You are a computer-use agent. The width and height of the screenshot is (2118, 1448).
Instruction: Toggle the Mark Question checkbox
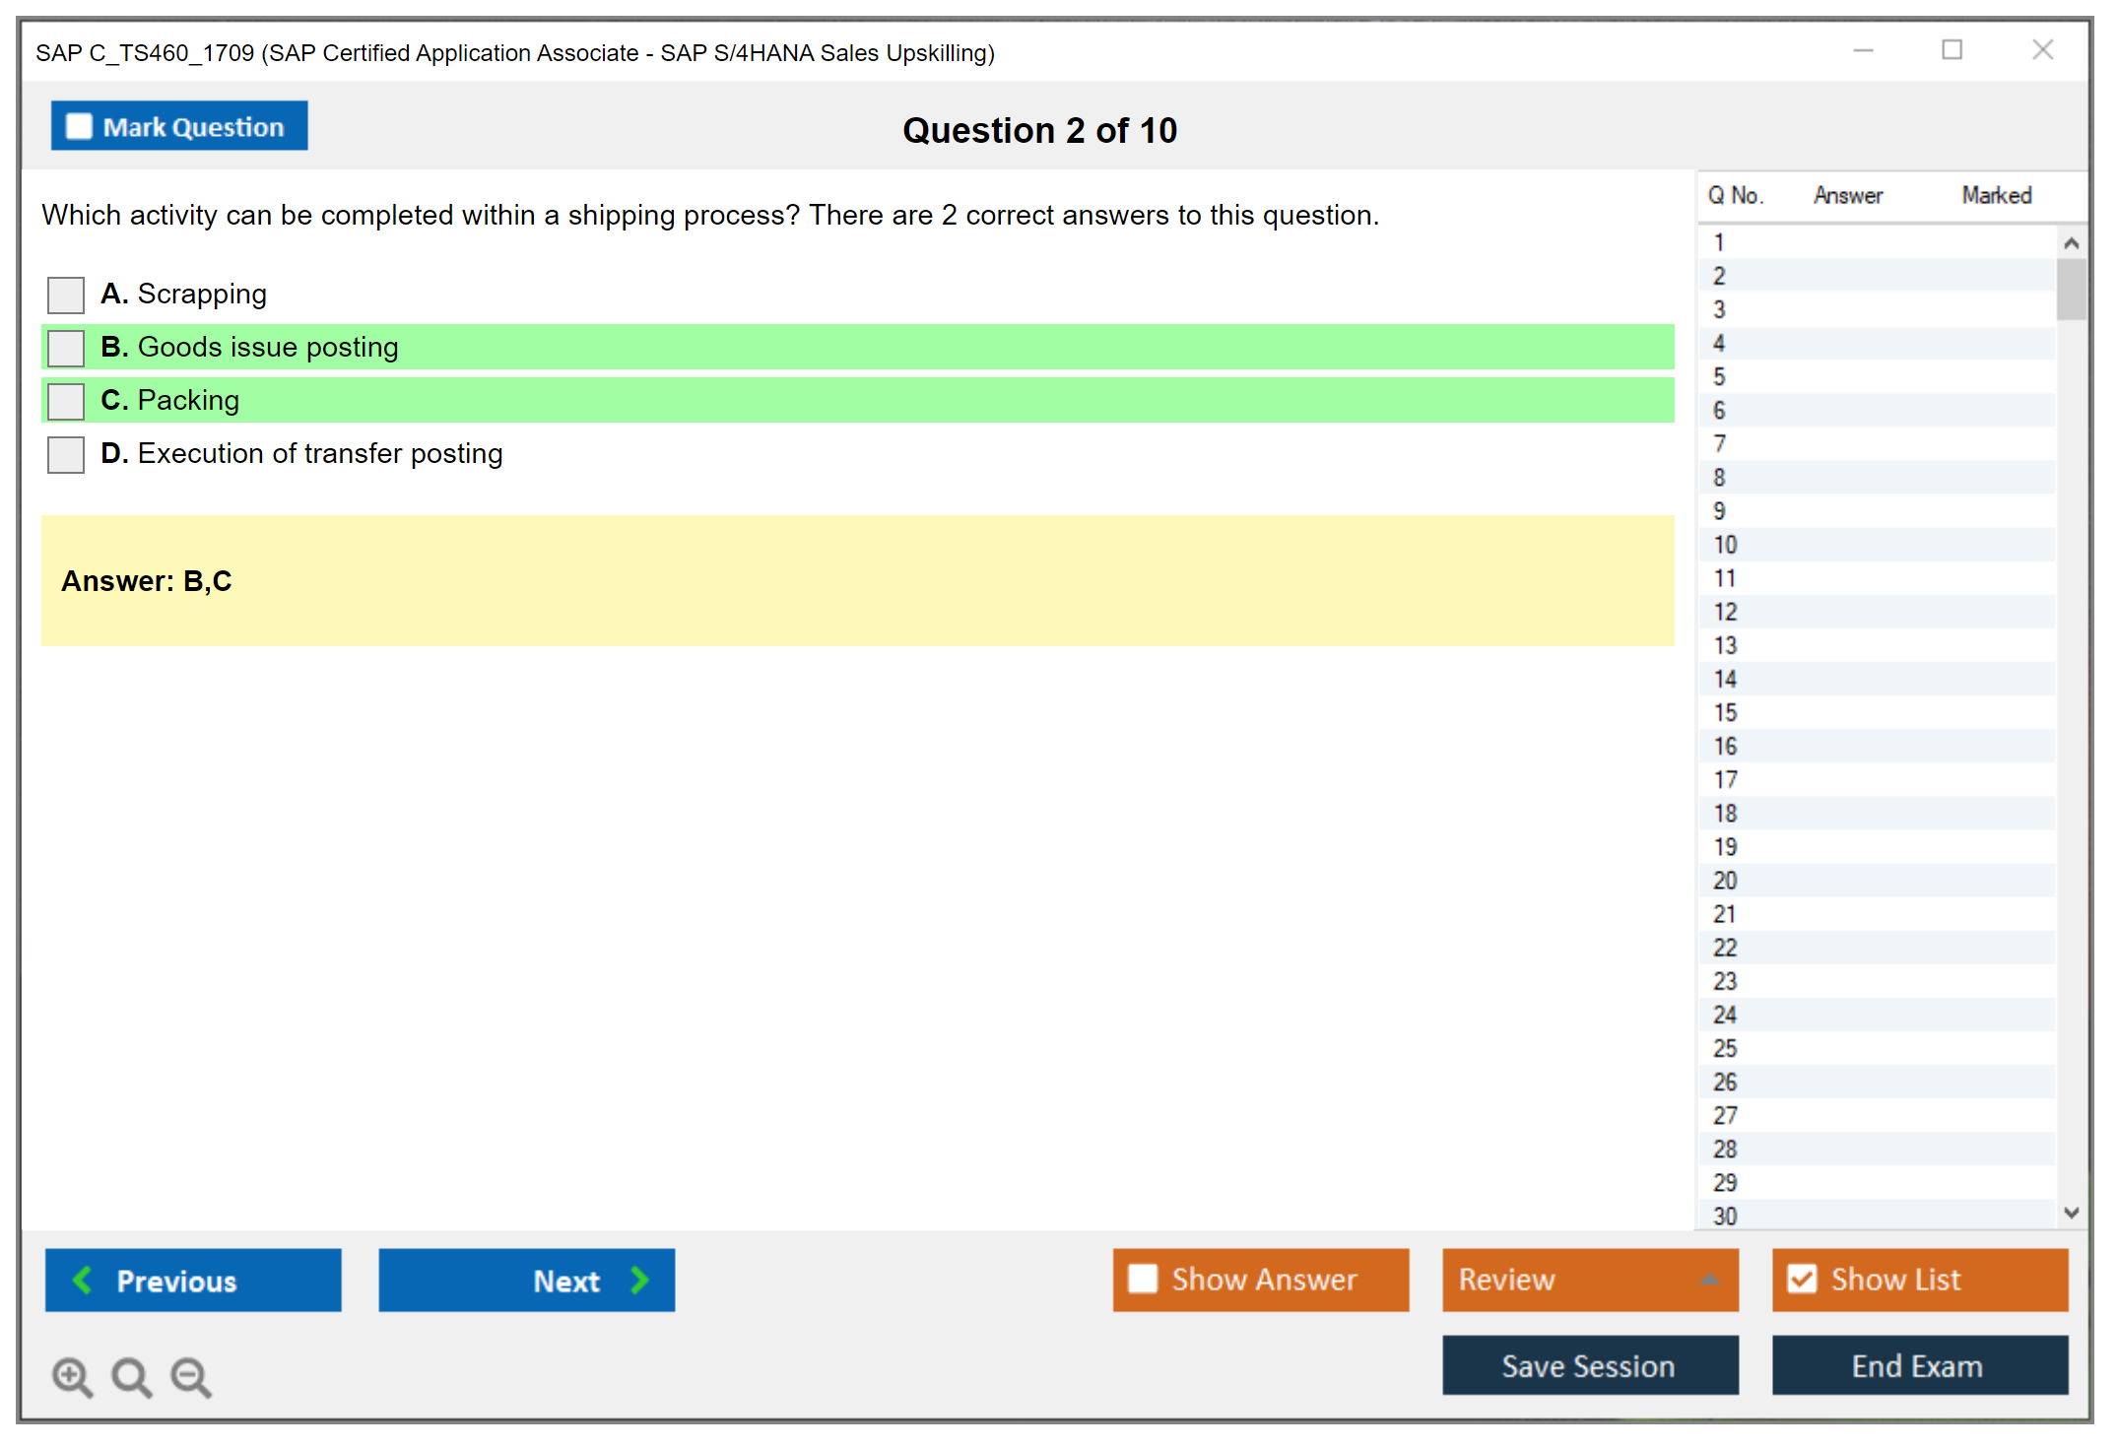(x=79, y=126)
